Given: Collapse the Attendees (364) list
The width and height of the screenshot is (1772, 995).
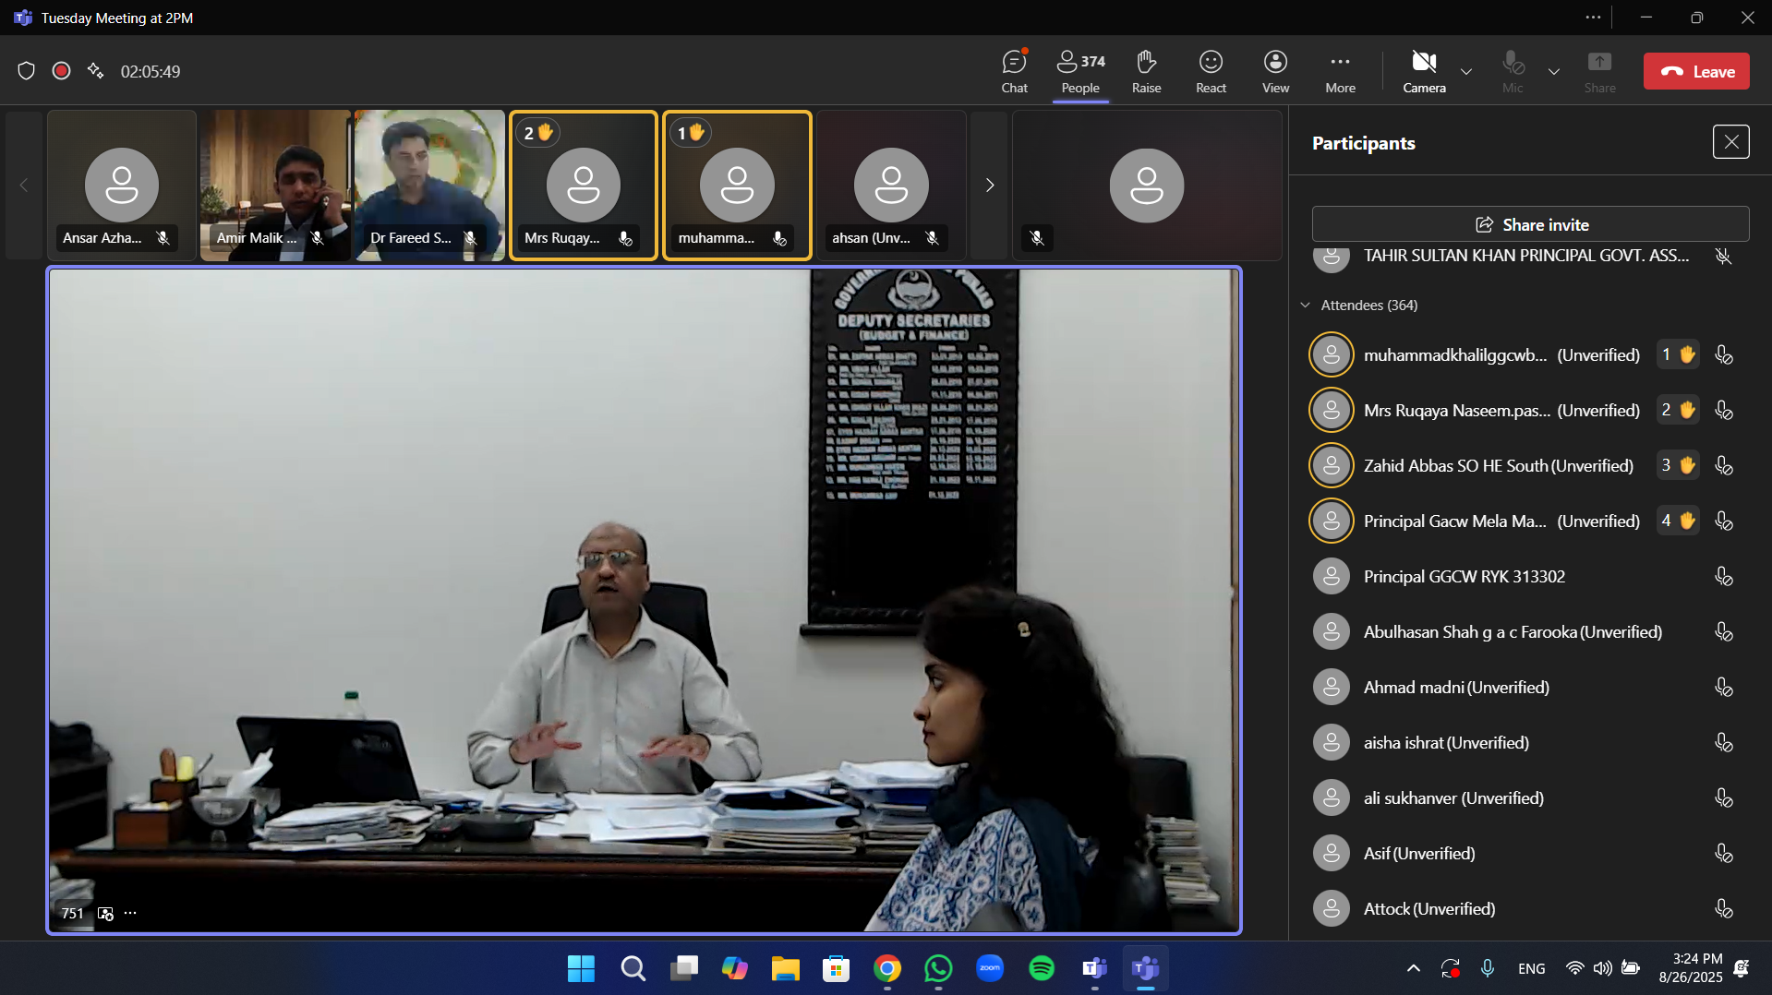Looking at the screenshot, I should 1306,306.
